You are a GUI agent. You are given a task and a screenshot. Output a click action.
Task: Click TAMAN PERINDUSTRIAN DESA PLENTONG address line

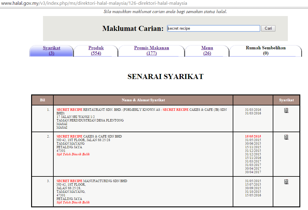[90, 120]
